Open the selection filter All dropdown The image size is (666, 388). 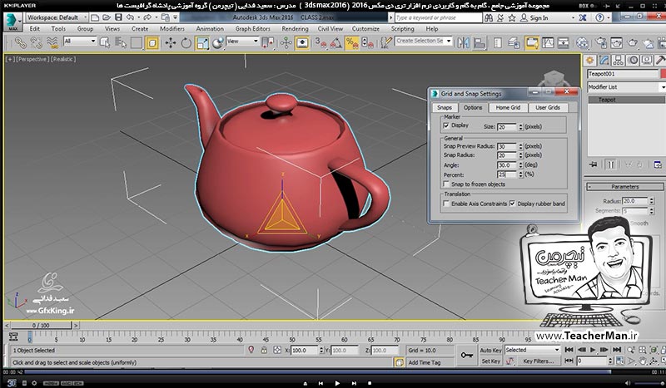click(80, 42)
